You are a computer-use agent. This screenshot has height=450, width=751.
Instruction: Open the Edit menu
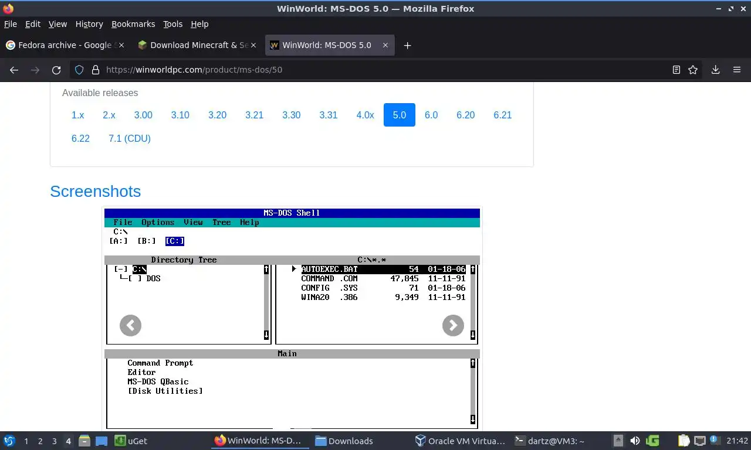tap(33, 24)
